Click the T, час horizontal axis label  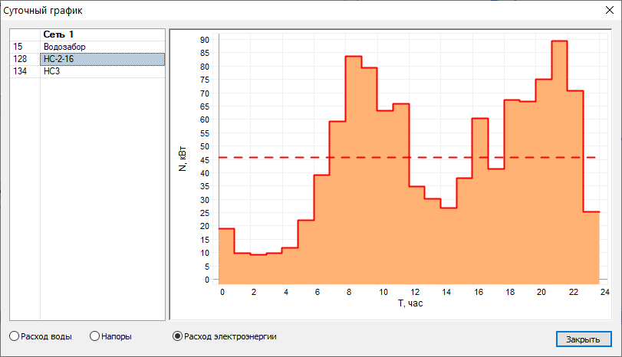(x=410, y=303)
